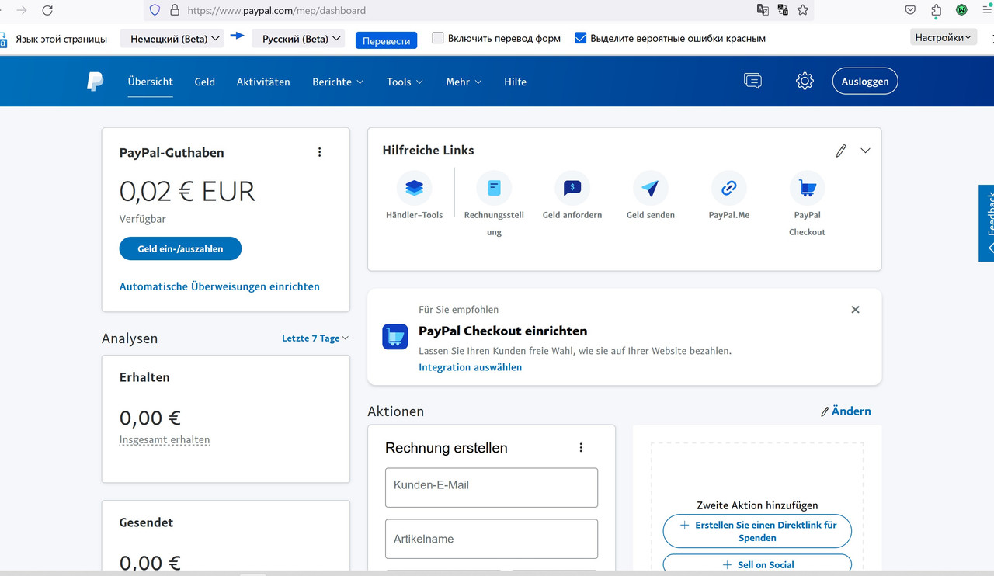Click the Ändern link for Aktionen
The width and height of the screenshot is (994, 576).
846,411
